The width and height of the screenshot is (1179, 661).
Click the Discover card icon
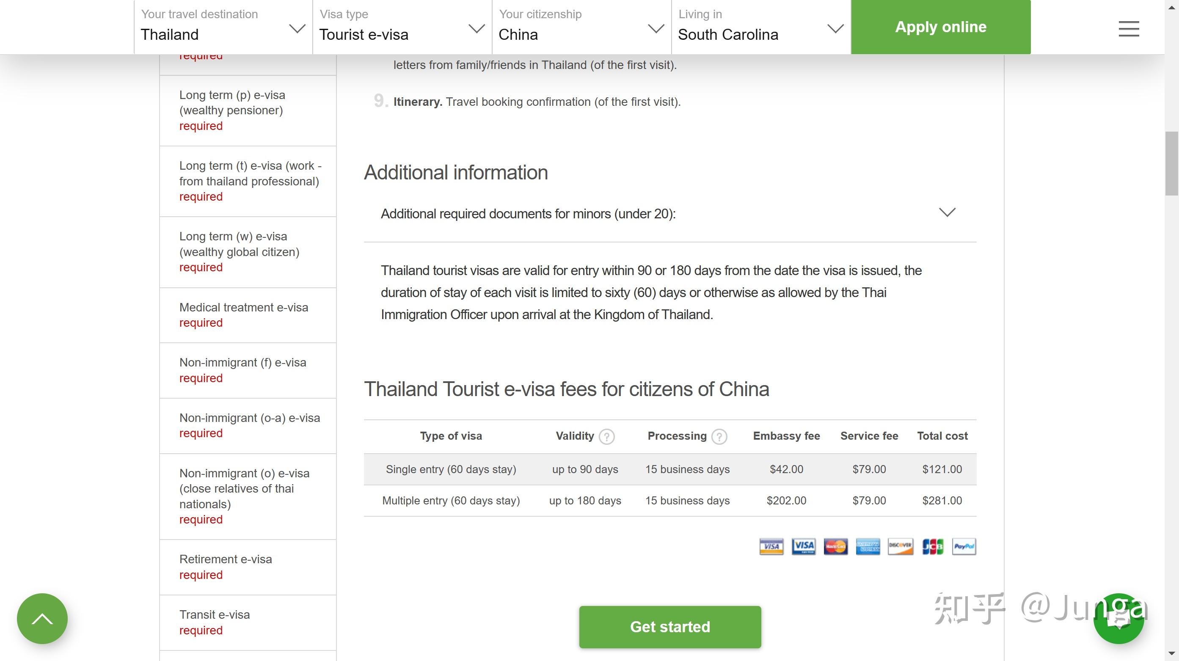(900, 546)
